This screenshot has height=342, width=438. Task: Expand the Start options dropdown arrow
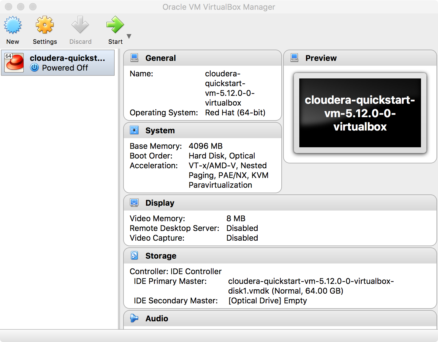[x=129, y=36]
